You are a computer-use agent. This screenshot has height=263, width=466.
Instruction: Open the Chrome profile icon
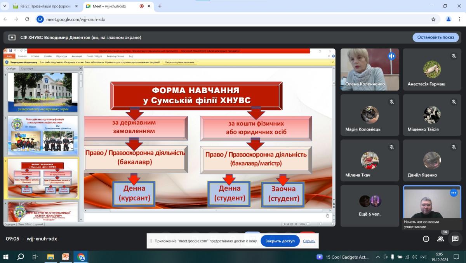pos(449,19)
